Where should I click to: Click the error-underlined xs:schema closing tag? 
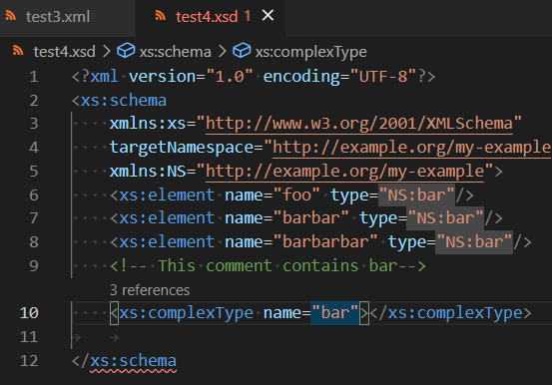[133, 361]
